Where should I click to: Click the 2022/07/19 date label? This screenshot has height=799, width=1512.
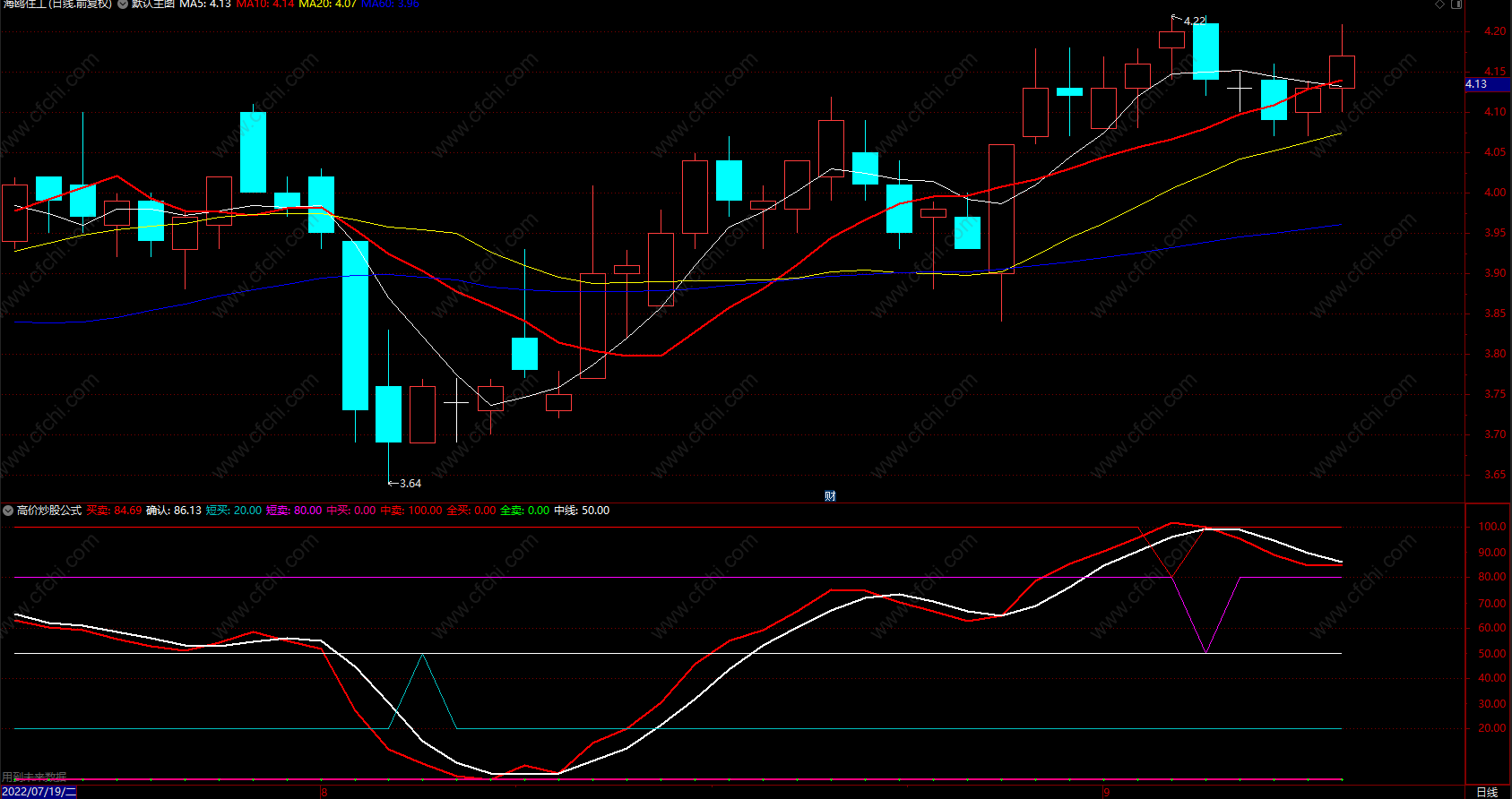(x=39, y=792)
